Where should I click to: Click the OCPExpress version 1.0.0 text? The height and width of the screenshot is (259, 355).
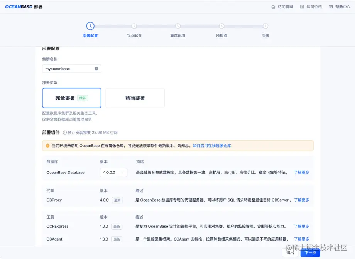coord(104,226)
